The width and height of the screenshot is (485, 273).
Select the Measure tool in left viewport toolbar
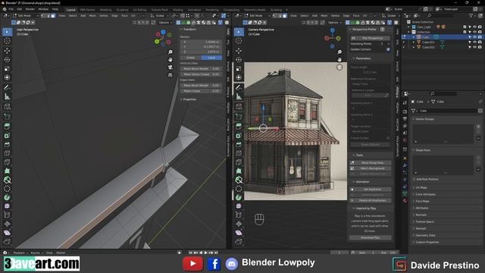[x=7, y=96]
